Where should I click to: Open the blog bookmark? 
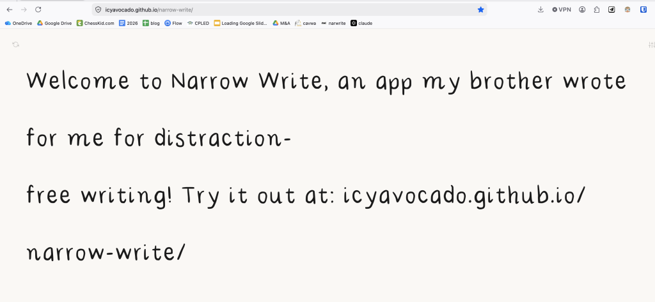(151, 24)
